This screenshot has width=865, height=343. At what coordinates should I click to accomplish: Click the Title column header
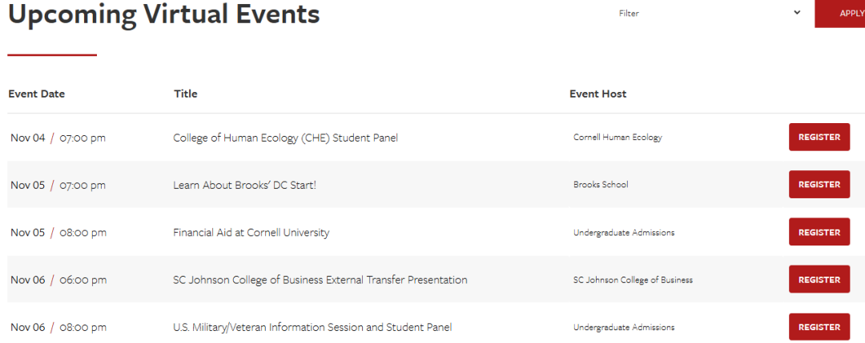click(x=185, y=94)
